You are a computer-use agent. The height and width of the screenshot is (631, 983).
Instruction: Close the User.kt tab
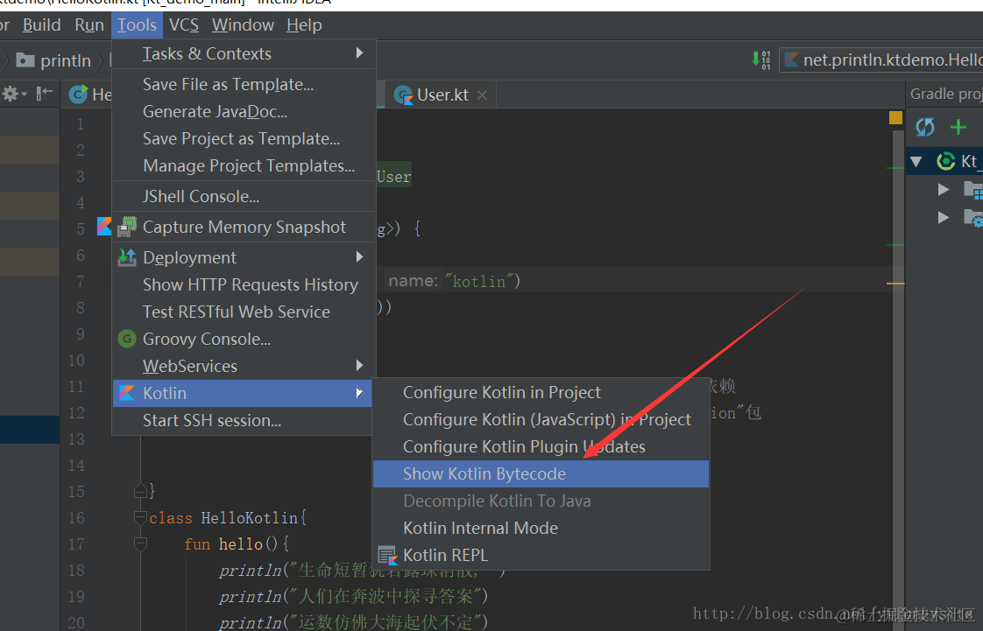pos(482,95)
